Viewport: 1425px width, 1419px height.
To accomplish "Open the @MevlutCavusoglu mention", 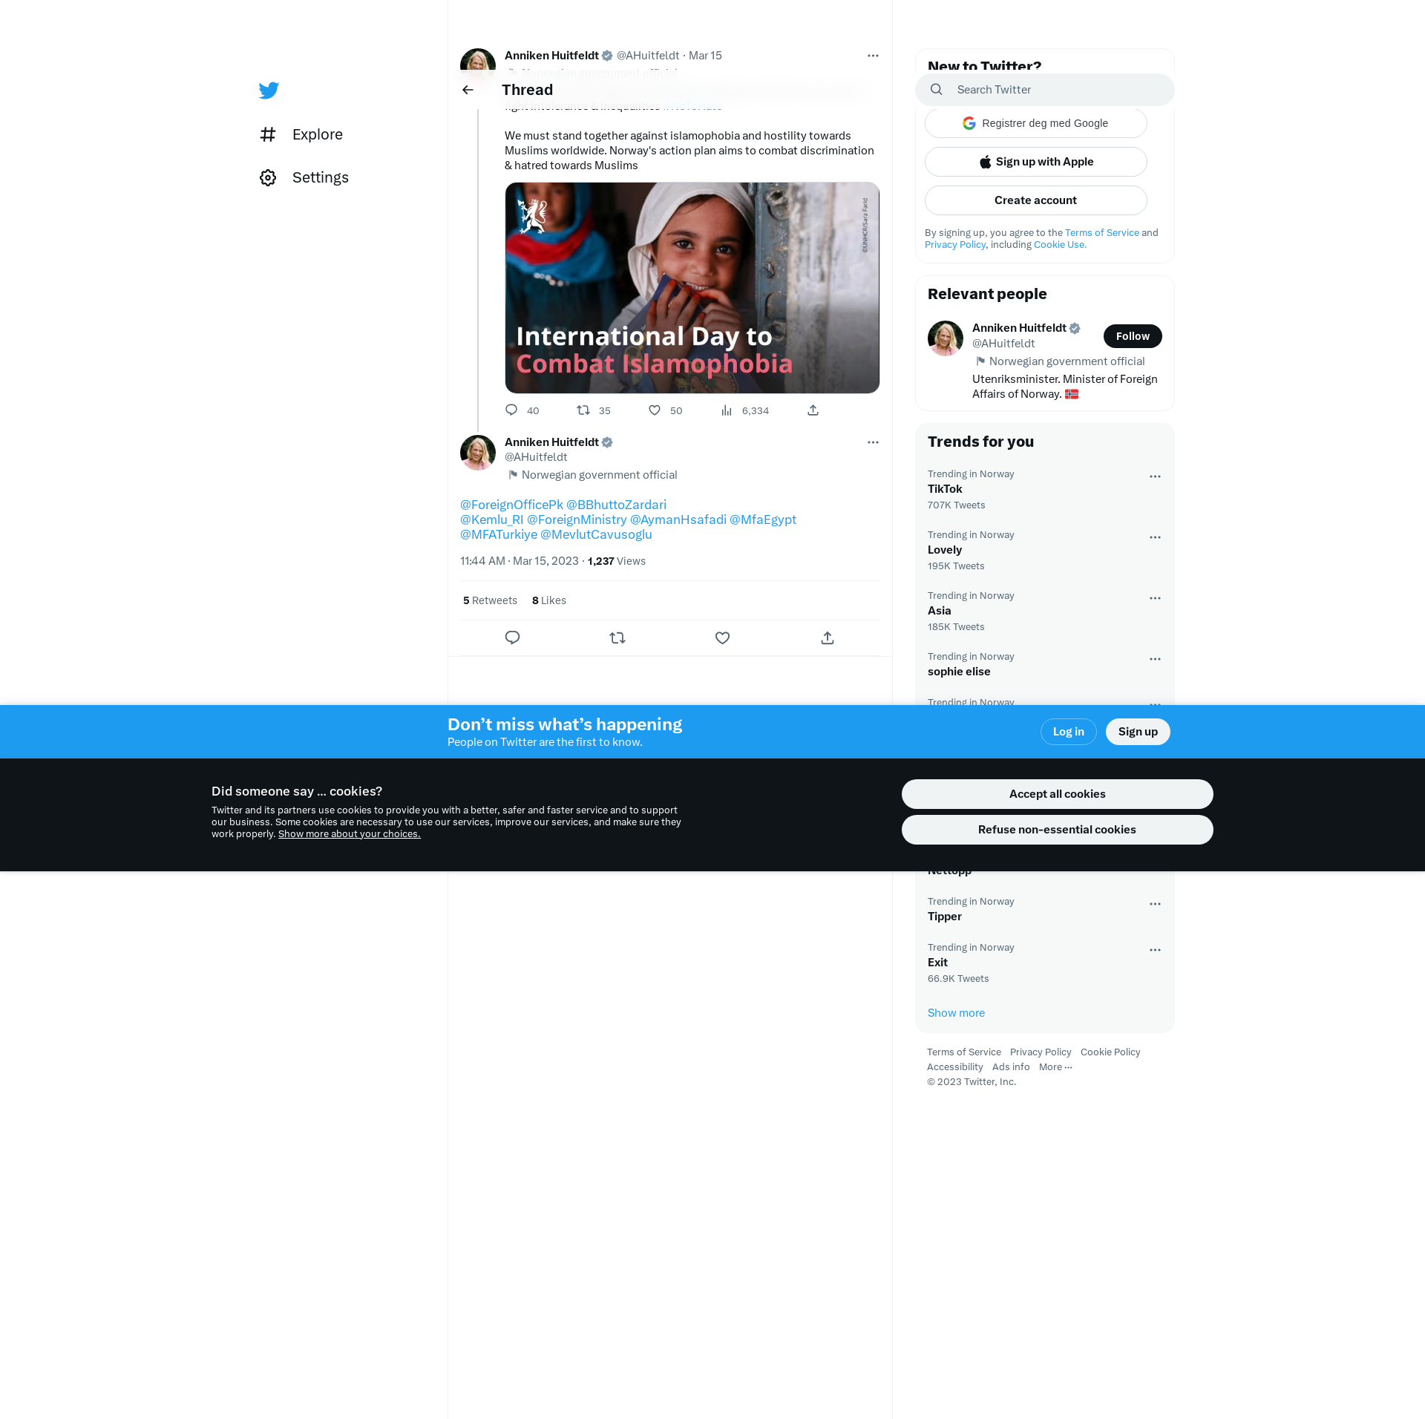I will click(597, 534).
